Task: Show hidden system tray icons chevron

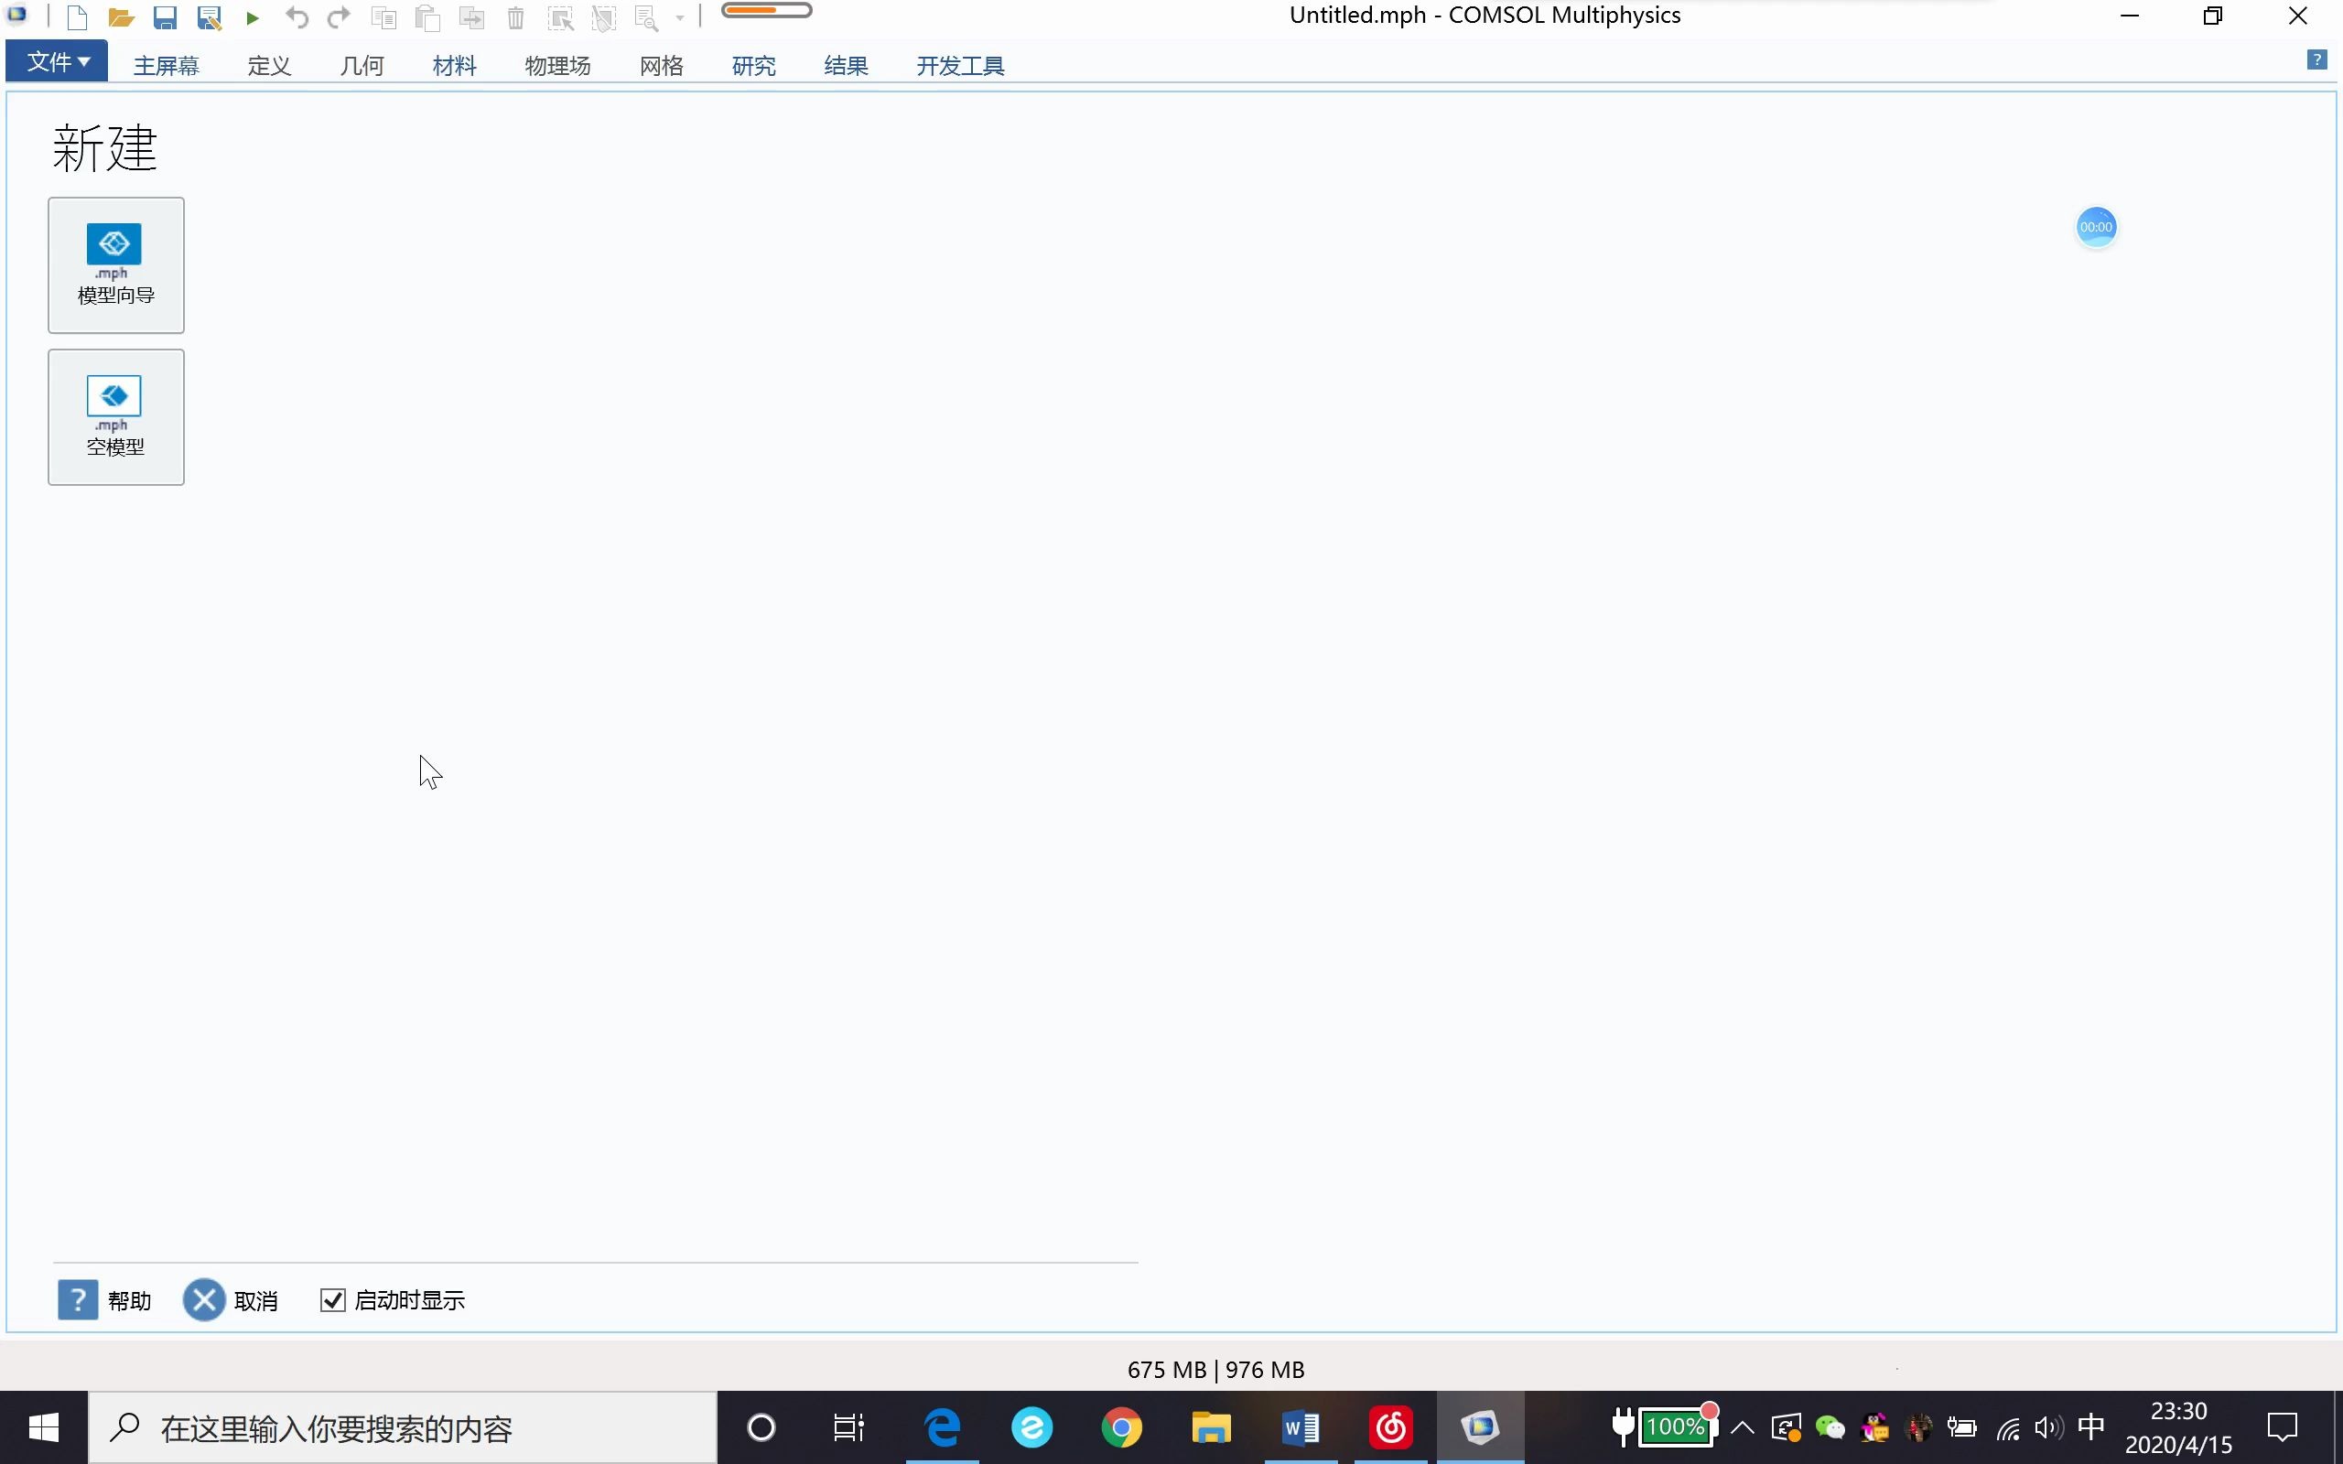Action: tap(1742, 1427)
